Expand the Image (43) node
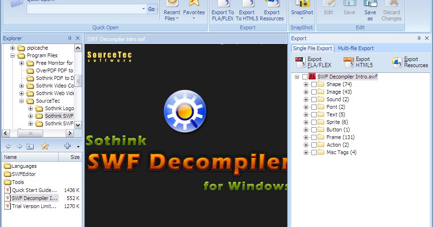 pos(306,92)
